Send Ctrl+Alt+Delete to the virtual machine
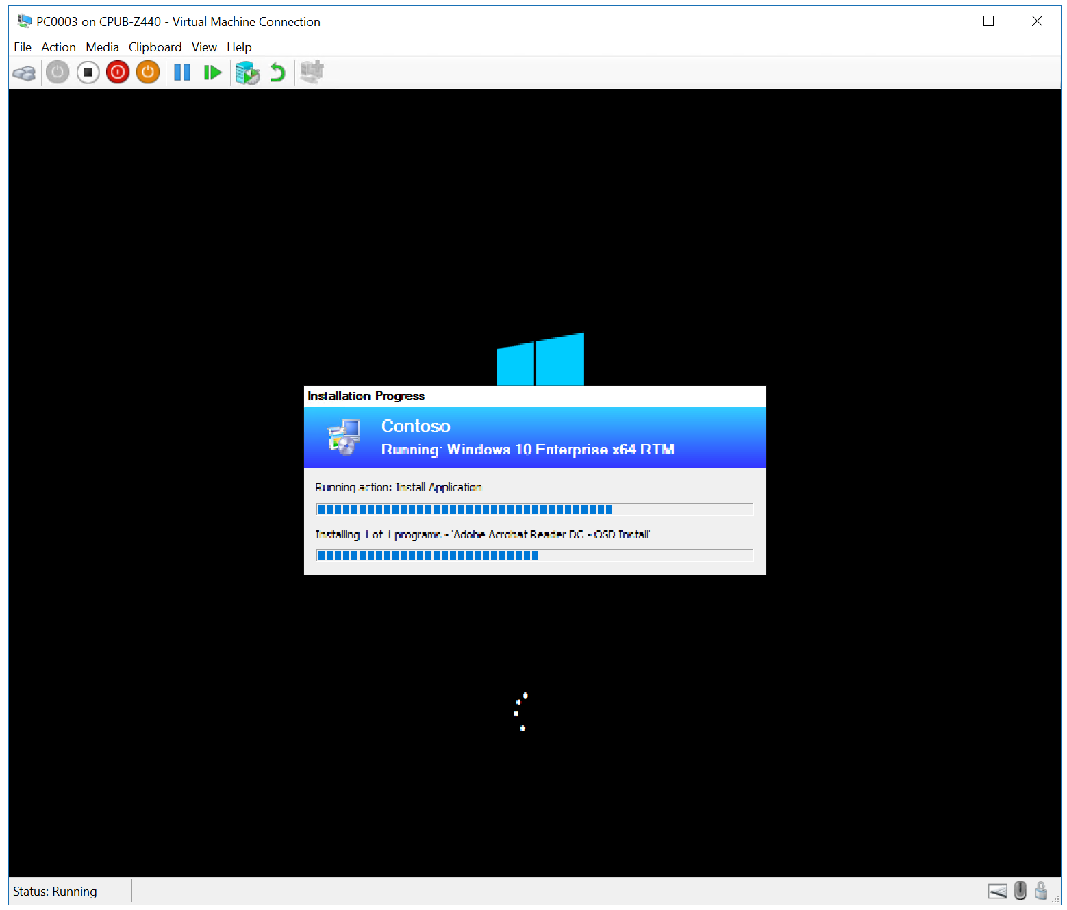This screenshot has width=1067, height=910. (x=24, y=73)
